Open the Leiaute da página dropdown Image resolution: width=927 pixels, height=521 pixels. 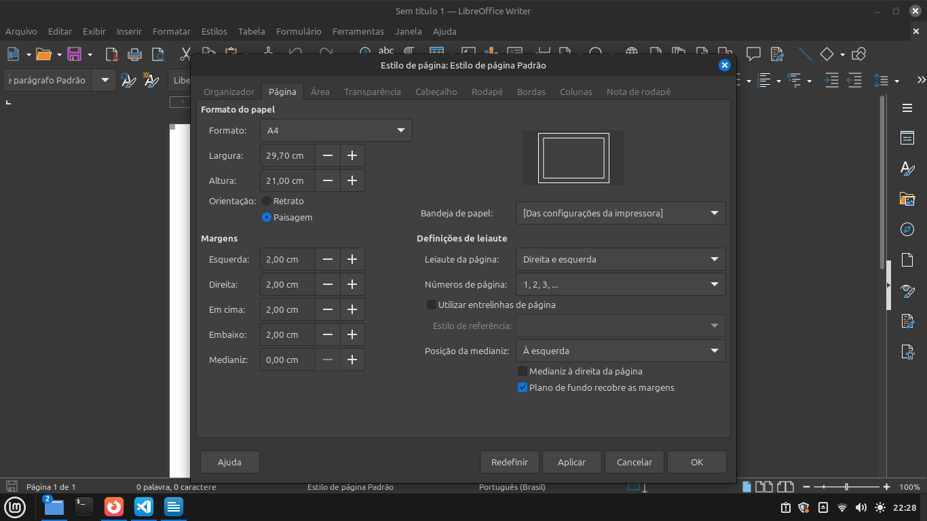point(620,259)
